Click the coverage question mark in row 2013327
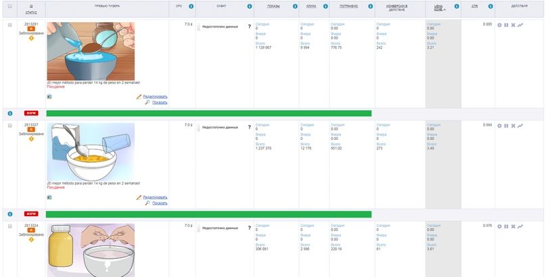This screenshot has width=546, height=277. coord(250,127)
